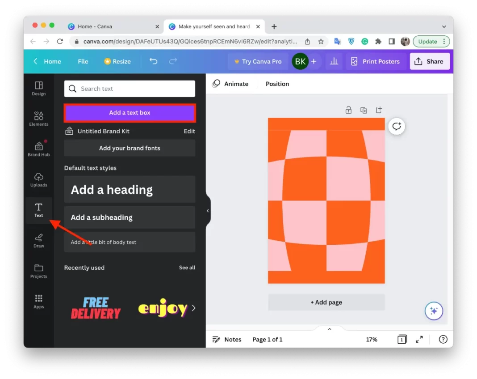Open the Animate option
Screen dimensions: 477x379
pos(230,84)
